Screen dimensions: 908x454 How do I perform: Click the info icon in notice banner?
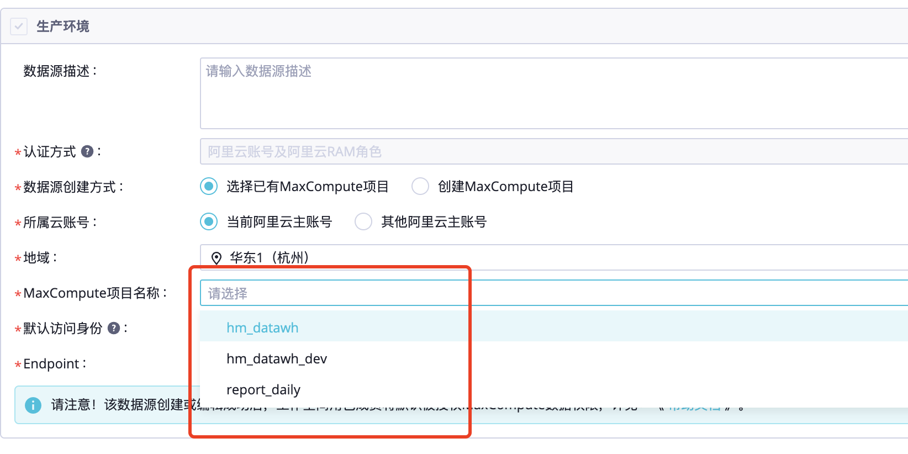point(33,405)
